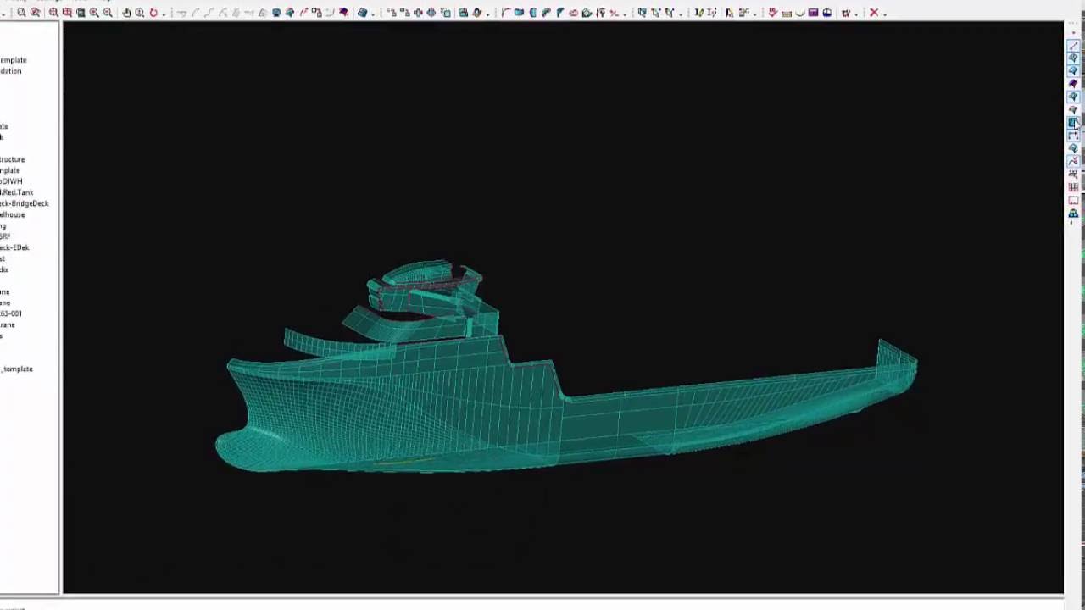Select the hand pan tool
1085x610 pixels.
pos(126,13)
